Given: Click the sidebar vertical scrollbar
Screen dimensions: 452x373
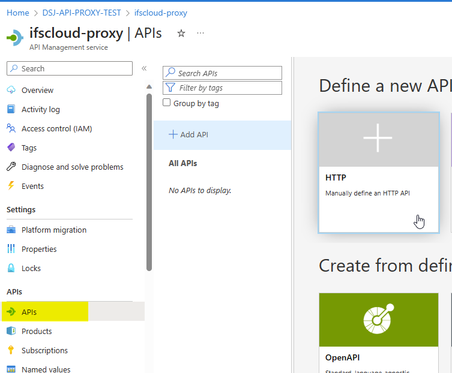Looking at the screenshot, I should point(149,180).
